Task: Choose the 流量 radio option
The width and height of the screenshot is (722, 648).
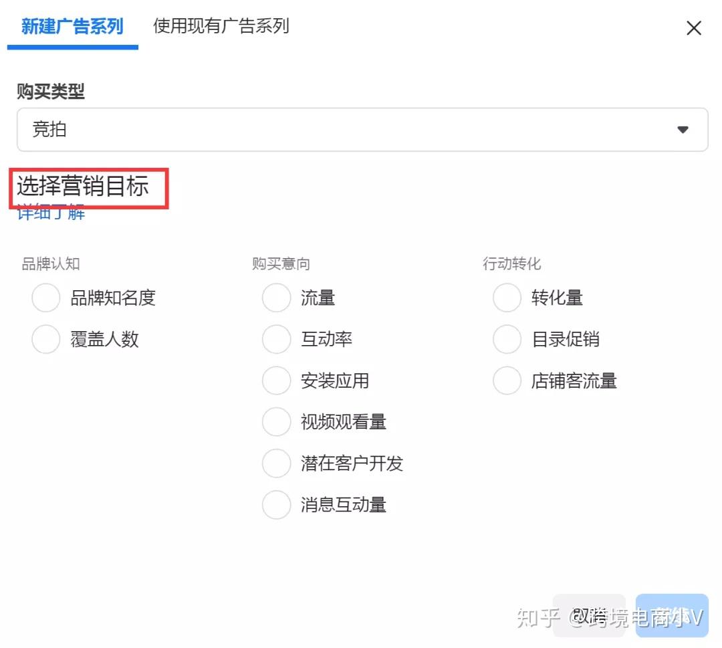Action: [276, 298]
